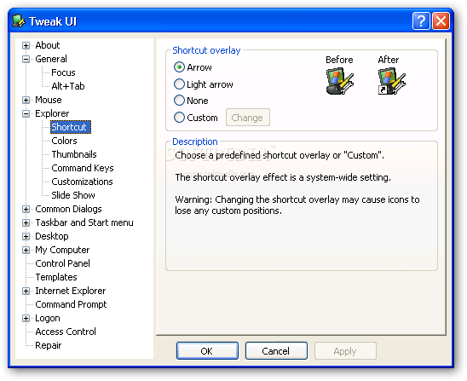Select Templates in the tree
Image resolution: width=467 pixels, height=381 pixels.
point(56,277)
